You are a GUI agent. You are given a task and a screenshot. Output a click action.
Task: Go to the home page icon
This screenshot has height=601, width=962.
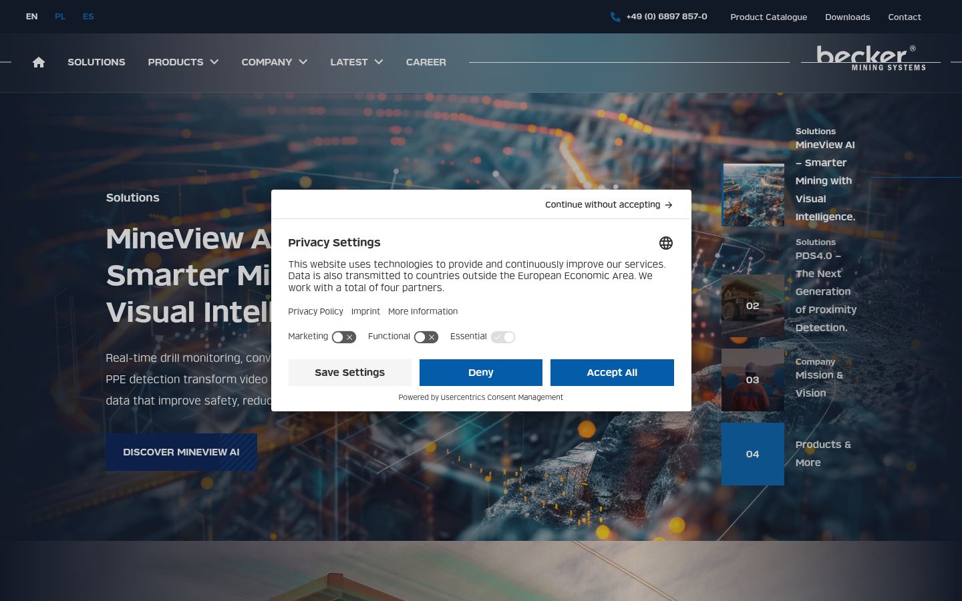pos(39,62)
